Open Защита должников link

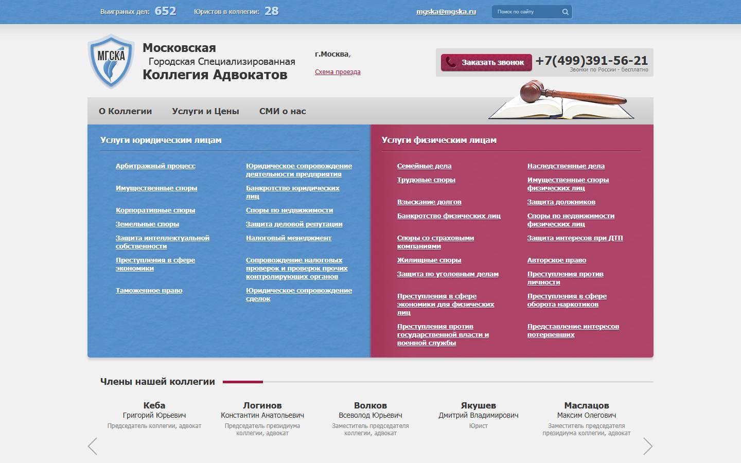point(561,202)
